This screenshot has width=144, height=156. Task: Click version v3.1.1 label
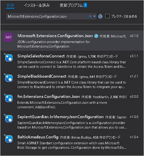coord(134,56)
